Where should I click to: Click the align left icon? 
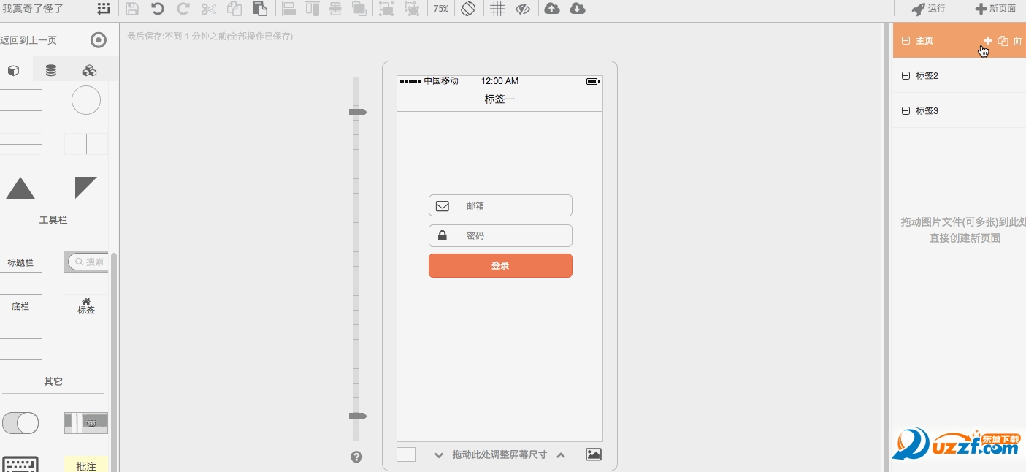coord(288,9)
